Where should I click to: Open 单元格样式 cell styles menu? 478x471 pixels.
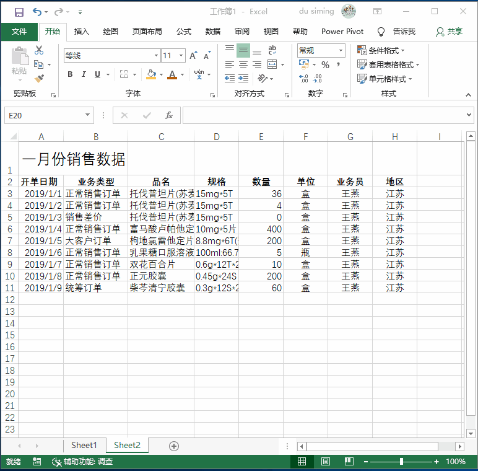(x=385, y=79)
